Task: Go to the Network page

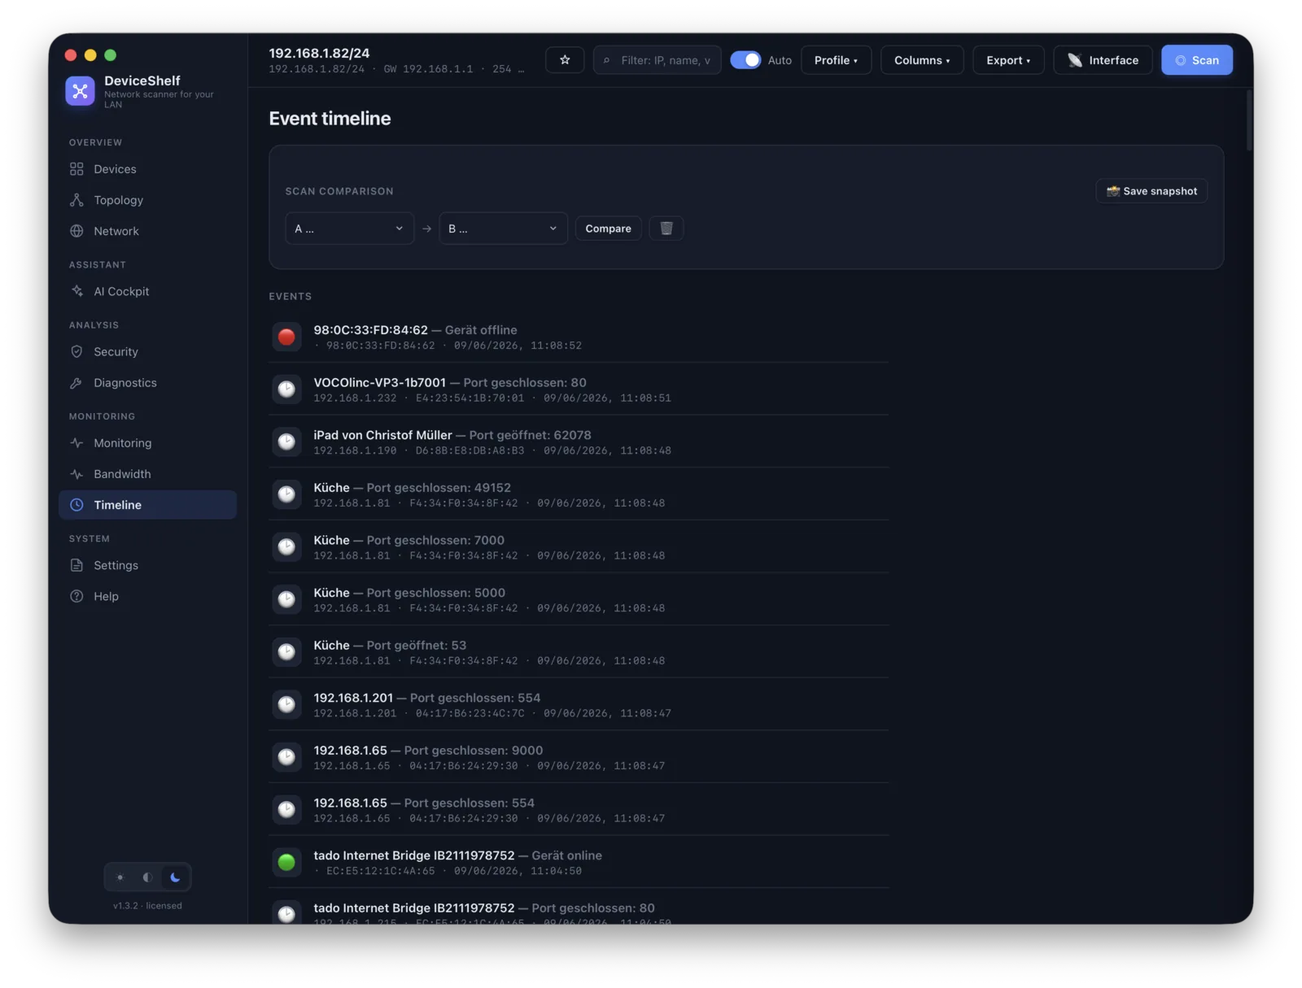Action: pyautogui.click(x=147, y=231)
